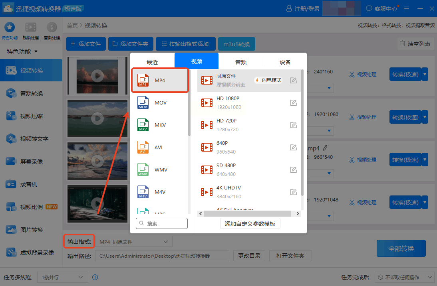This screenshot has width=437, height=286.
Task: Choose the 640P 960x640 preset
Action: pos(249,147)
